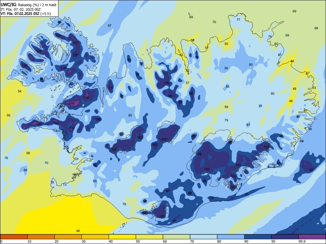Click the humidity value '75' on the map
The height and width of the screenshot is (244, 326).
(x=52, y=183)
